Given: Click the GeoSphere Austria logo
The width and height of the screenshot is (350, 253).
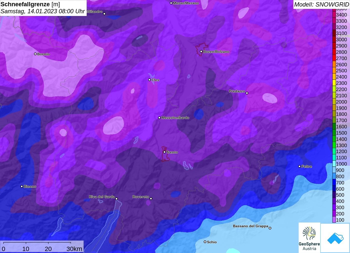Looking at the screenshot, I should coord(309,237).
